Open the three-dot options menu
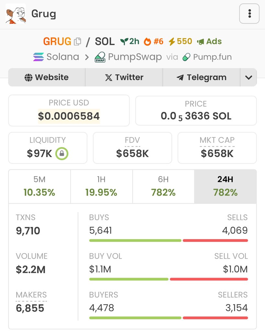This screenshot has height=331, width=265. (249, 14)
